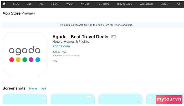The width and height of the screenshot is (184, 106).
Task: Click the Apple logo icon
Action: pos(4,4)
